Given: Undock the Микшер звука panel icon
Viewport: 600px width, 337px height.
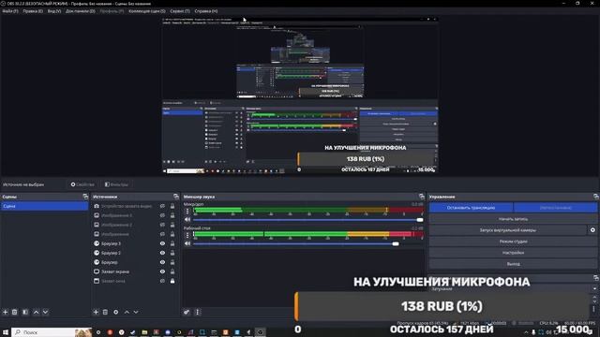Looking at the screenshot, I should 422,197.
